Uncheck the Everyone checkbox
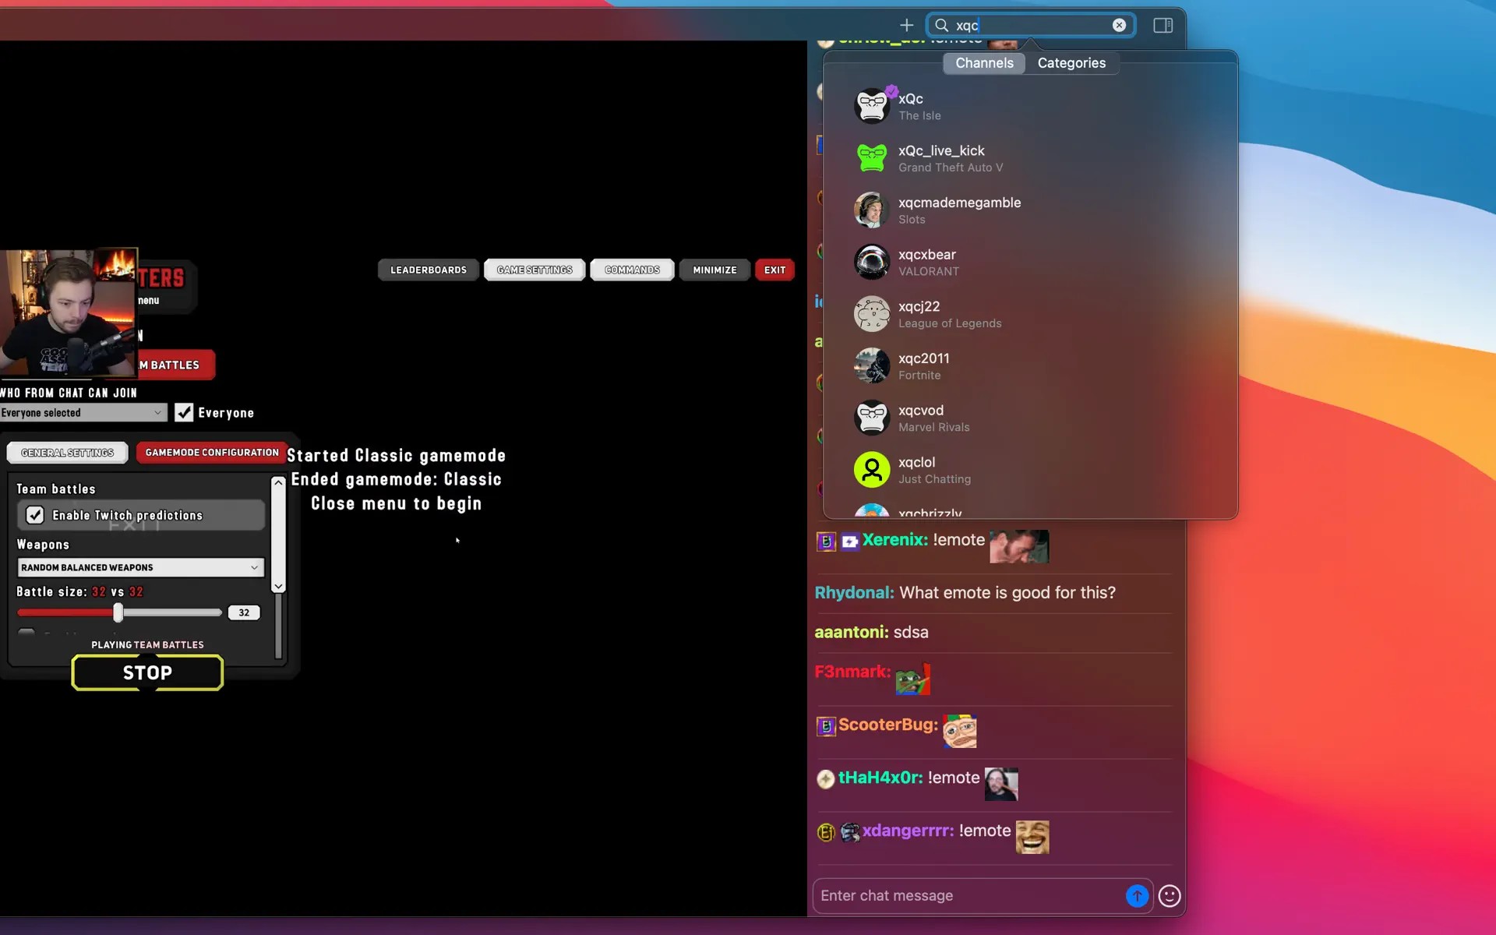 (x=184, y=412)
